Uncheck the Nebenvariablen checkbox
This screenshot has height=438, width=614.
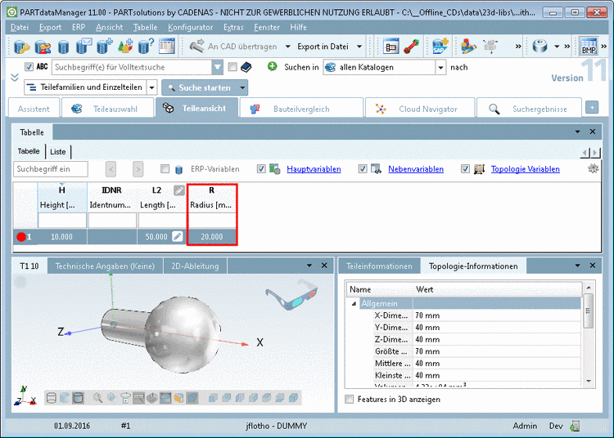(x=363, y=169)
